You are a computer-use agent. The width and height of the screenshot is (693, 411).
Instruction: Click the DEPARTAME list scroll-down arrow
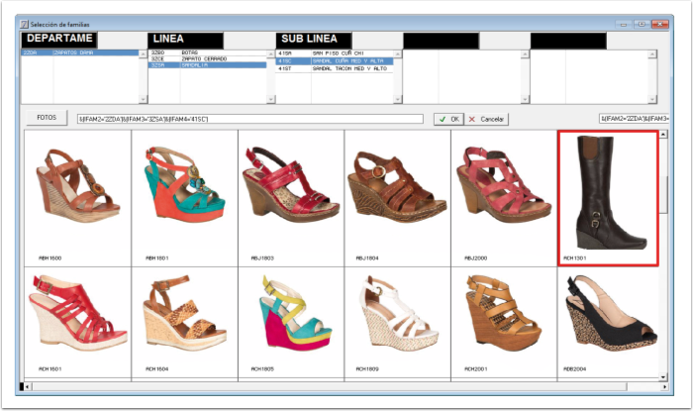coord(143,99)
